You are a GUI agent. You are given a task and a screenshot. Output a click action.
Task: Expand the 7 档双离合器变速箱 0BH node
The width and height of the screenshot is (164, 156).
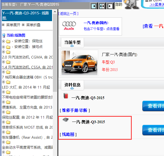pos(3,72)
